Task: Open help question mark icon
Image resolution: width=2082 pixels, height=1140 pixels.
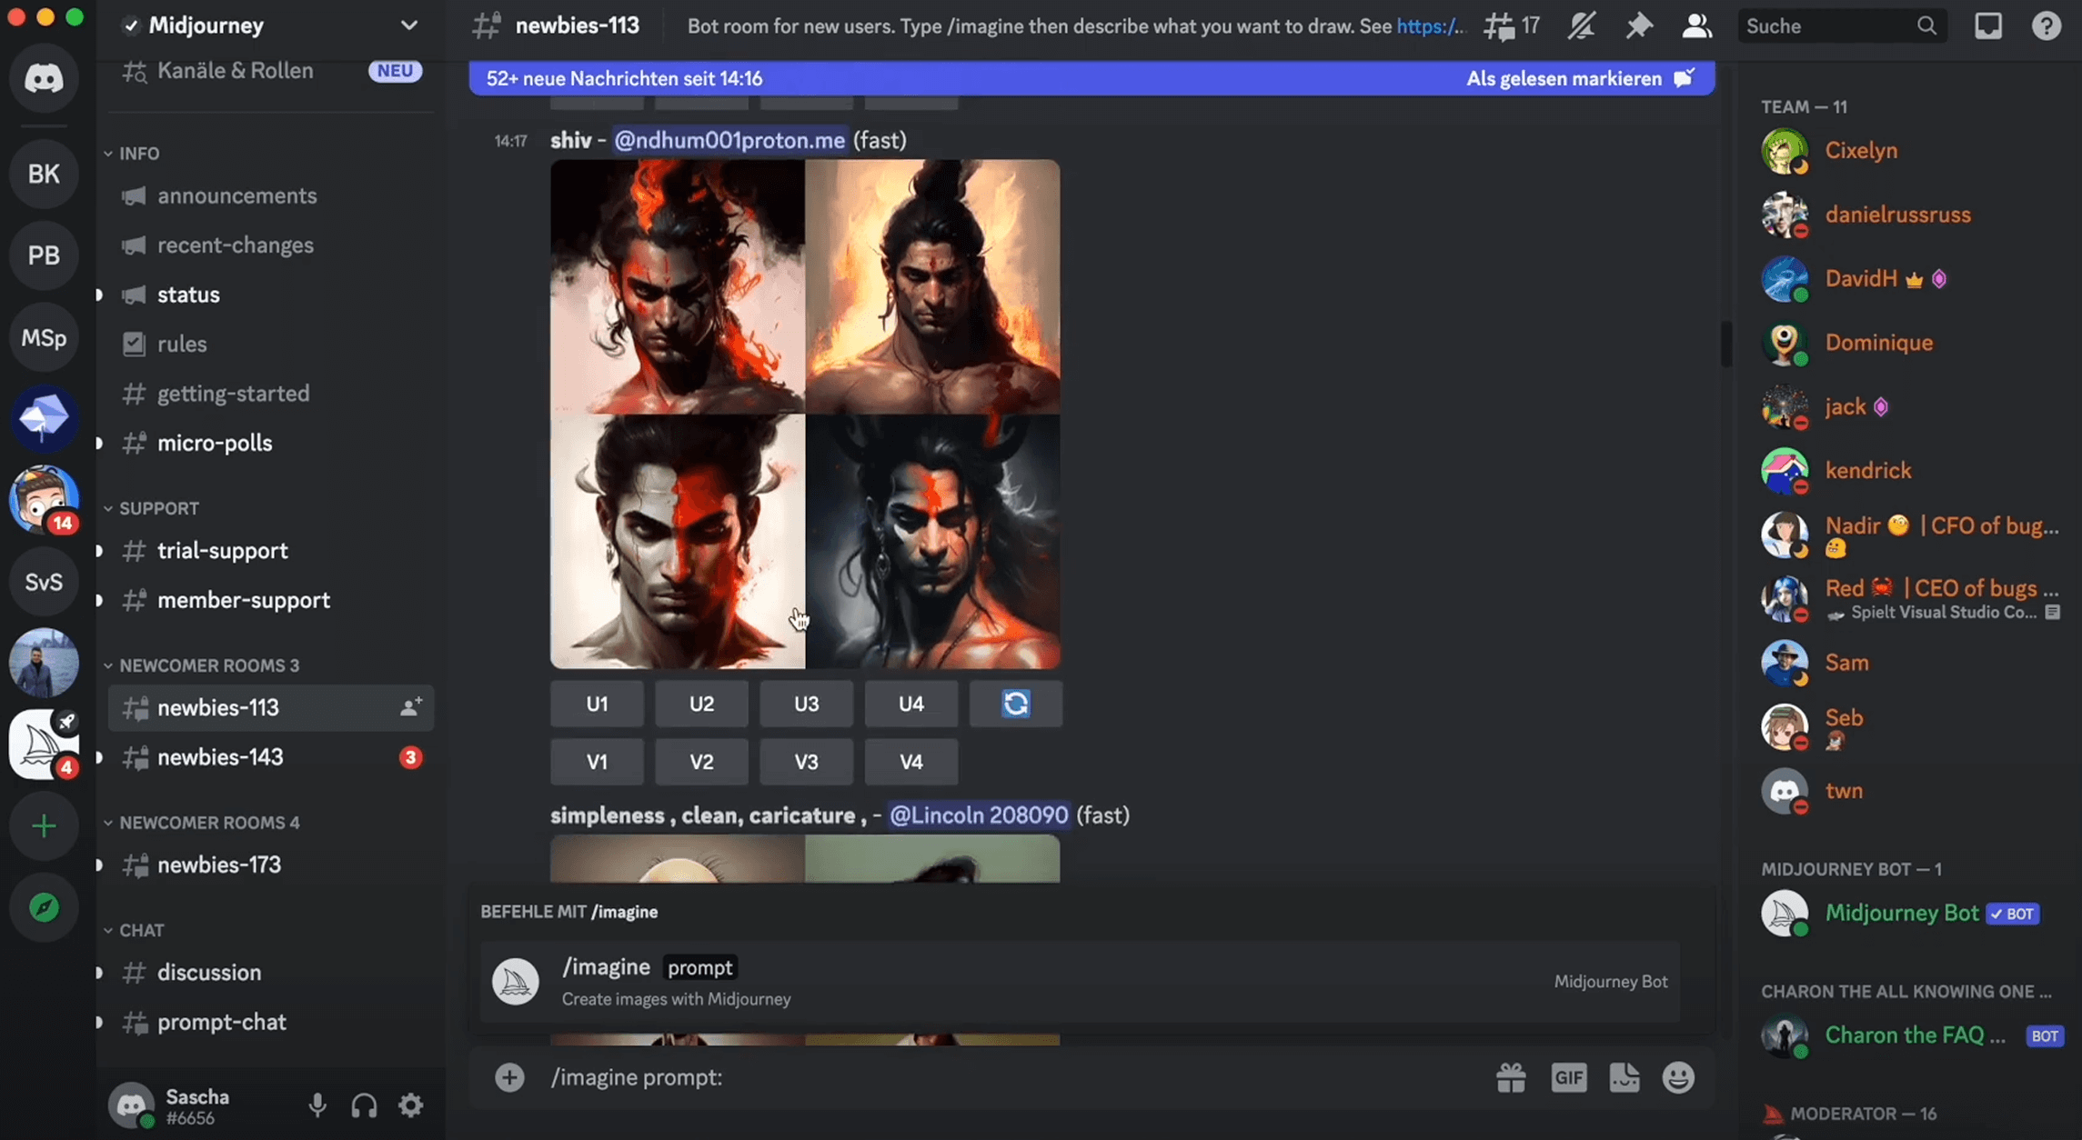Action: click(x=2046, y=25)
